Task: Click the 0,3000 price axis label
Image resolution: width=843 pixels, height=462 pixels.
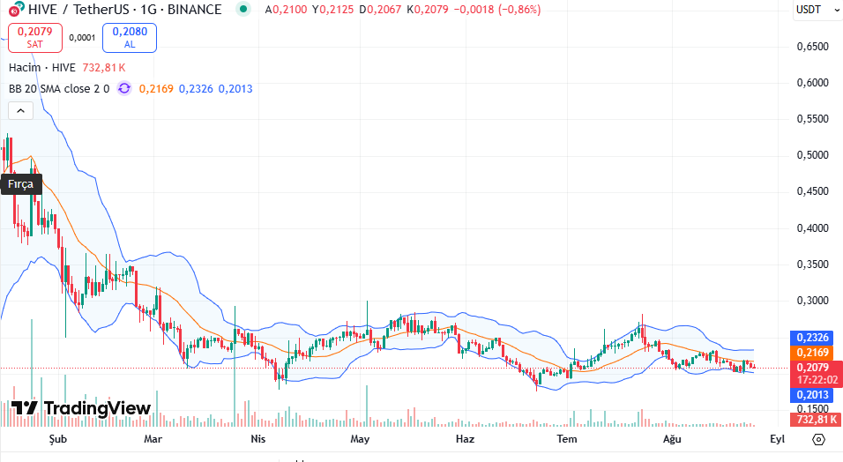Action: [813, 301]
